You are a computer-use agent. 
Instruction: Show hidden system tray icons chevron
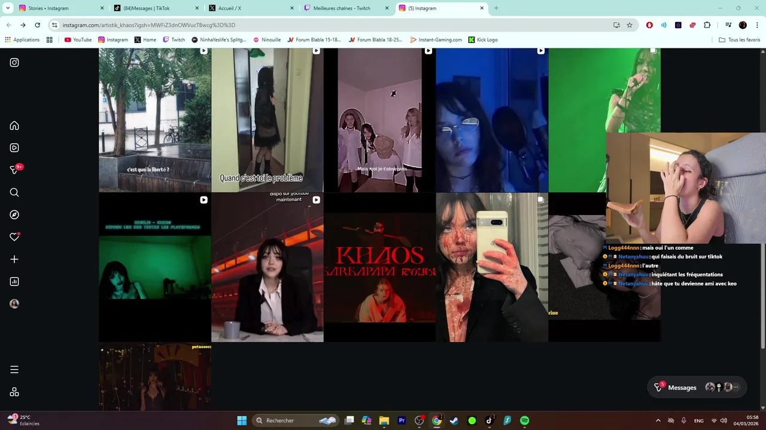(658, 420)
